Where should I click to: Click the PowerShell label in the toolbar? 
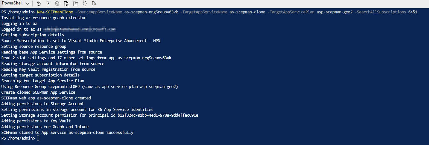[x=12, y=3]
